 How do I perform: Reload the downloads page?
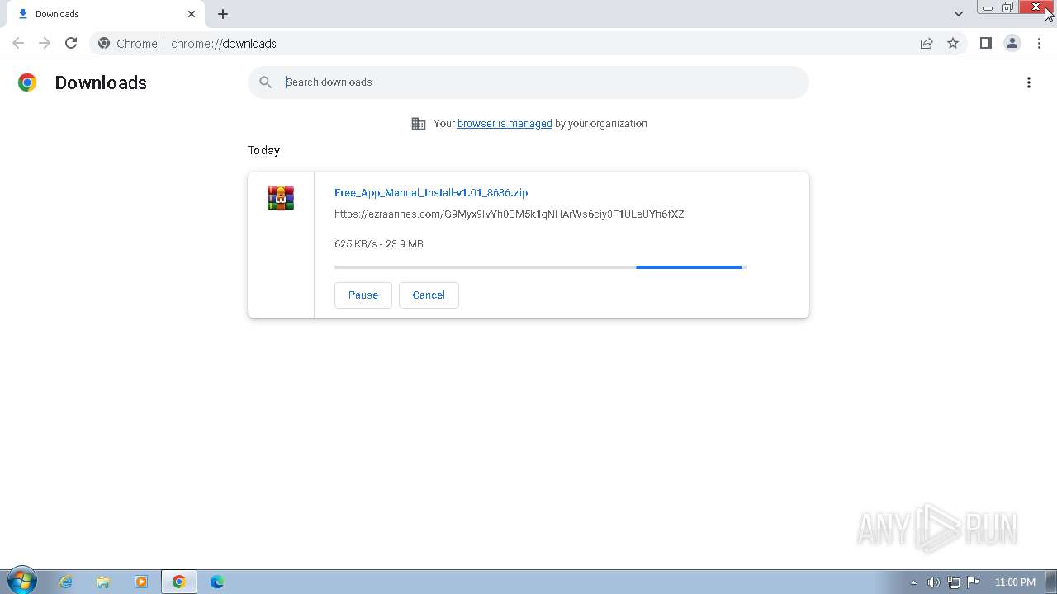71,43
